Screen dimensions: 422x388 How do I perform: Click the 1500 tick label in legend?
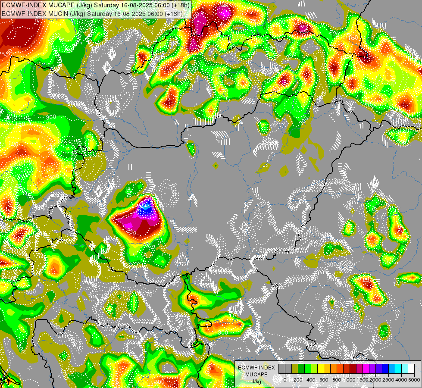[363, 380]
